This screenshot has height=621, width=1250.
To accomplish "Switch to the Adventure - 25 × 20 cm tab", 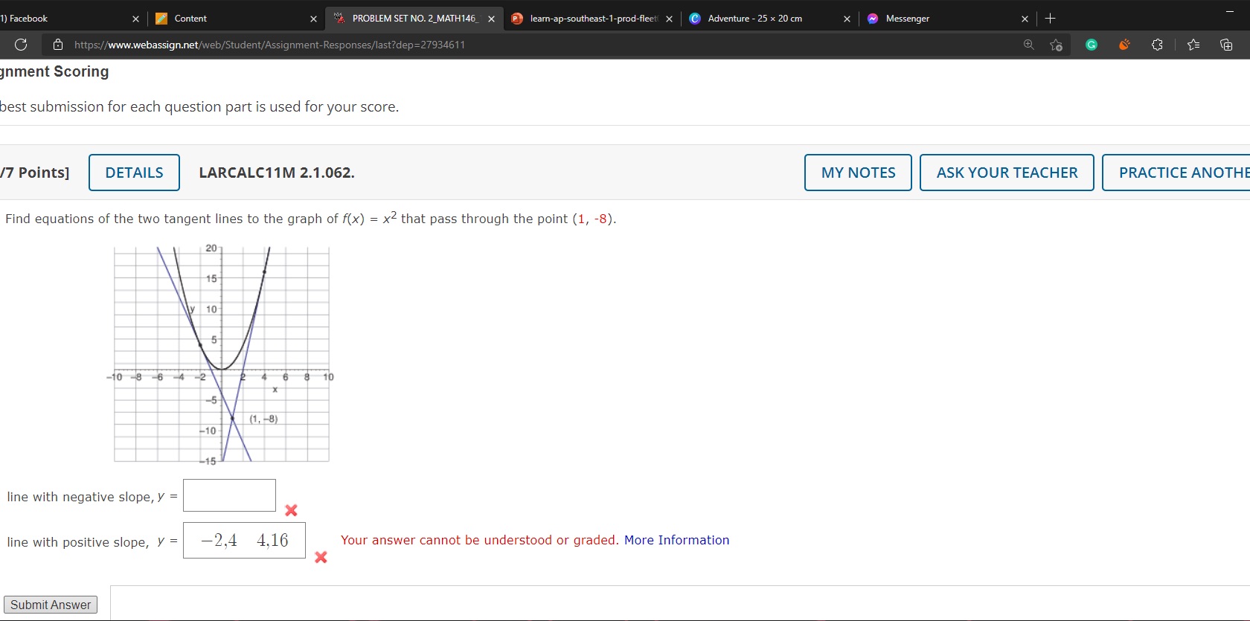I will 770,19.
